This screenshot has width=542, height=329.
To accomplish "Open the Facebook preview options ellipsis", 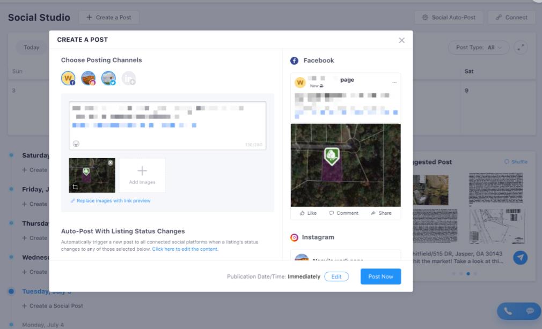I will (x=394, y=83).
